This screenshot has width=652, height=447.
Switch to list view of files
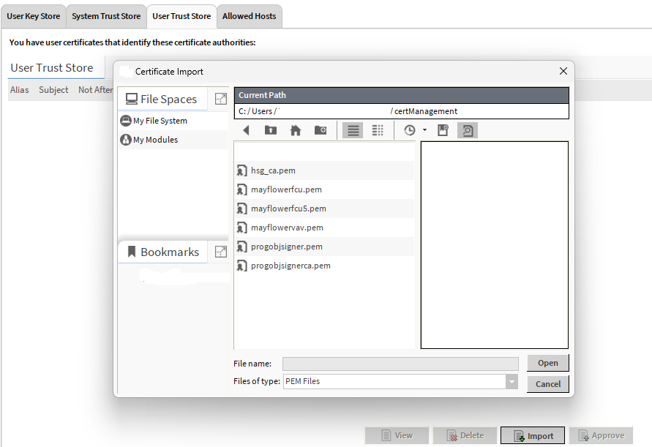click(x=353, y=130)
